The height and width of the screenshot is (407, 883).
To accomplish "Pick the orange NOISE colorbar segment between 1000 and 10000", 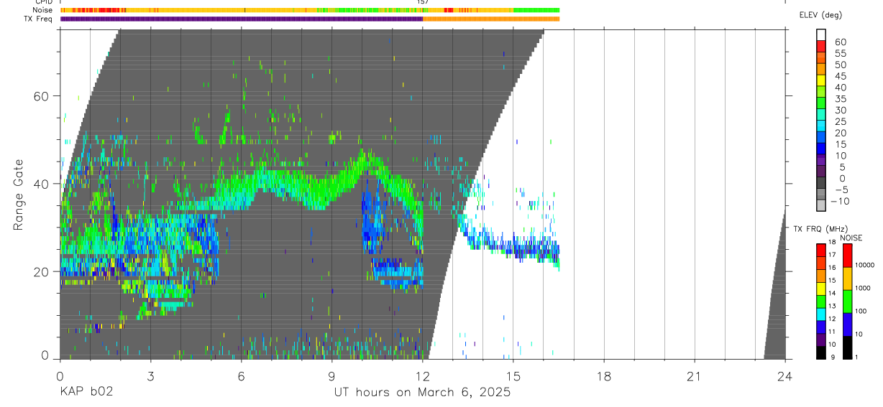I will 848,279.
